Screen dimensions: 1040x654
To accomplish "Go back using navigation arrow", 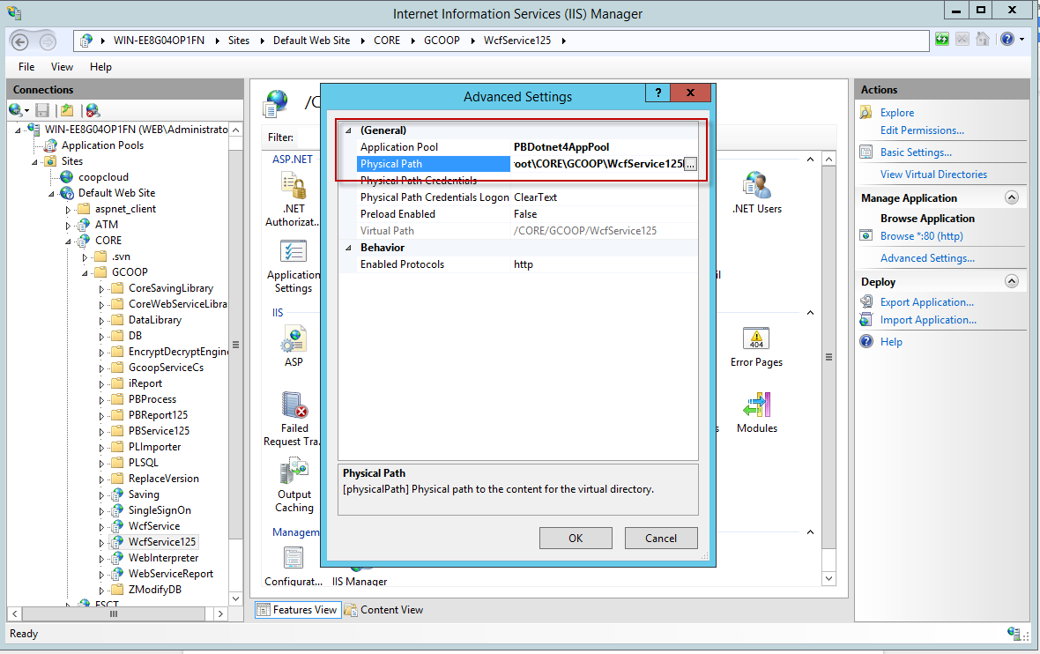I will pos(20,41).
